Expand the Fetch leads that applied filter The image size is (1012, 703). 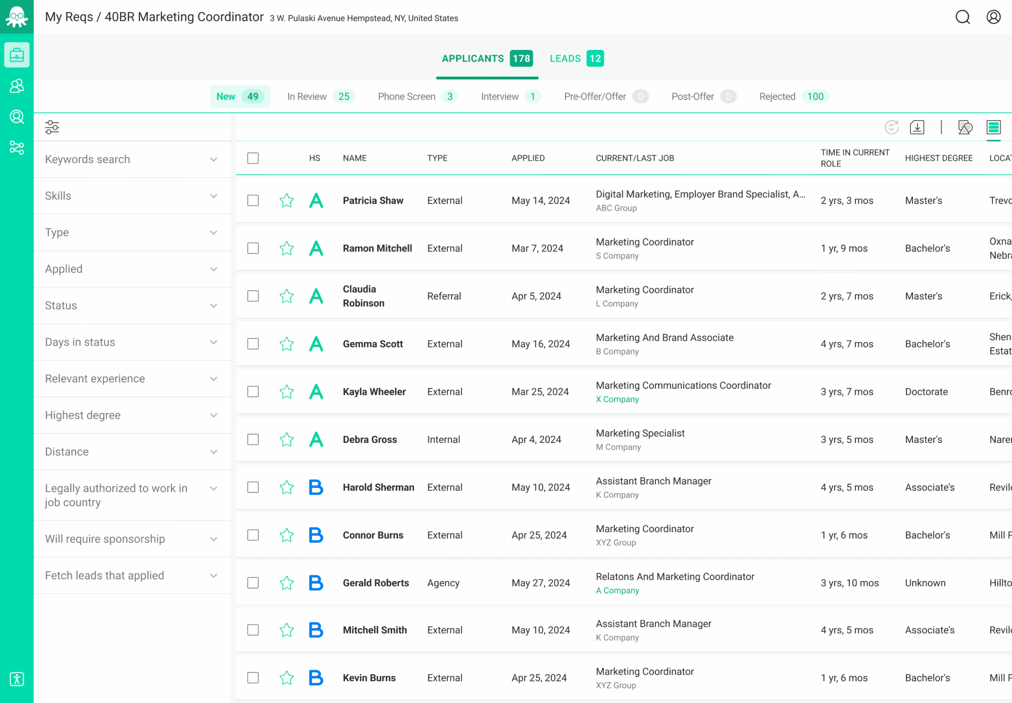132,576
